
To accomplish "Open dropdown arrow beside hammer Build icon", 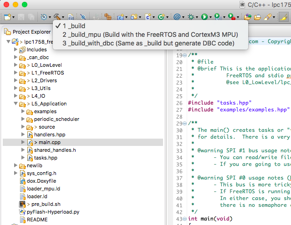I will click(63, 17).
